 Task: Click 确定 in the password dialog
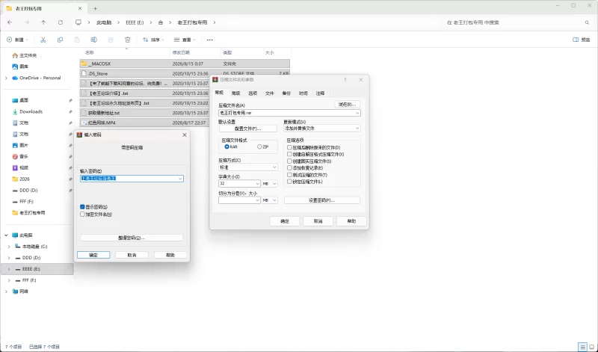tap(93, 255)
